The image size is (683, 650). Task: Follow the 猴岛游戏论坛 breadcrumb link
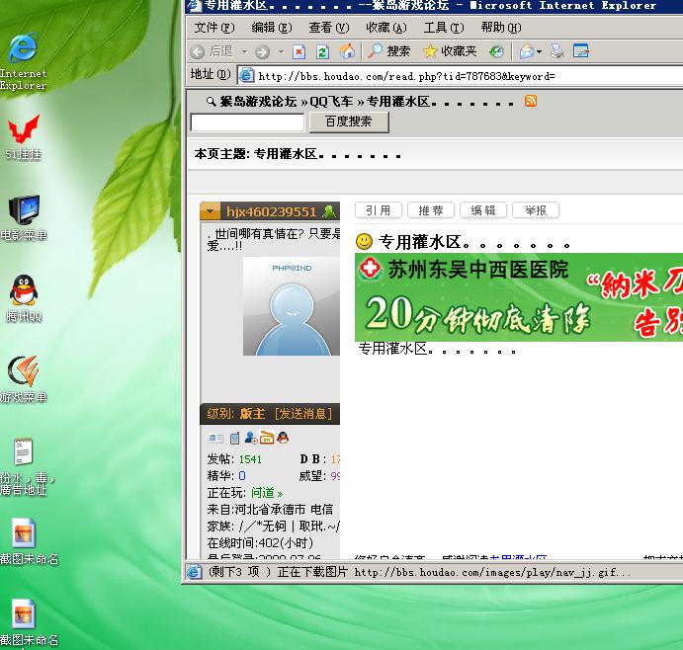pyautogui.click(x=258, y=102)
